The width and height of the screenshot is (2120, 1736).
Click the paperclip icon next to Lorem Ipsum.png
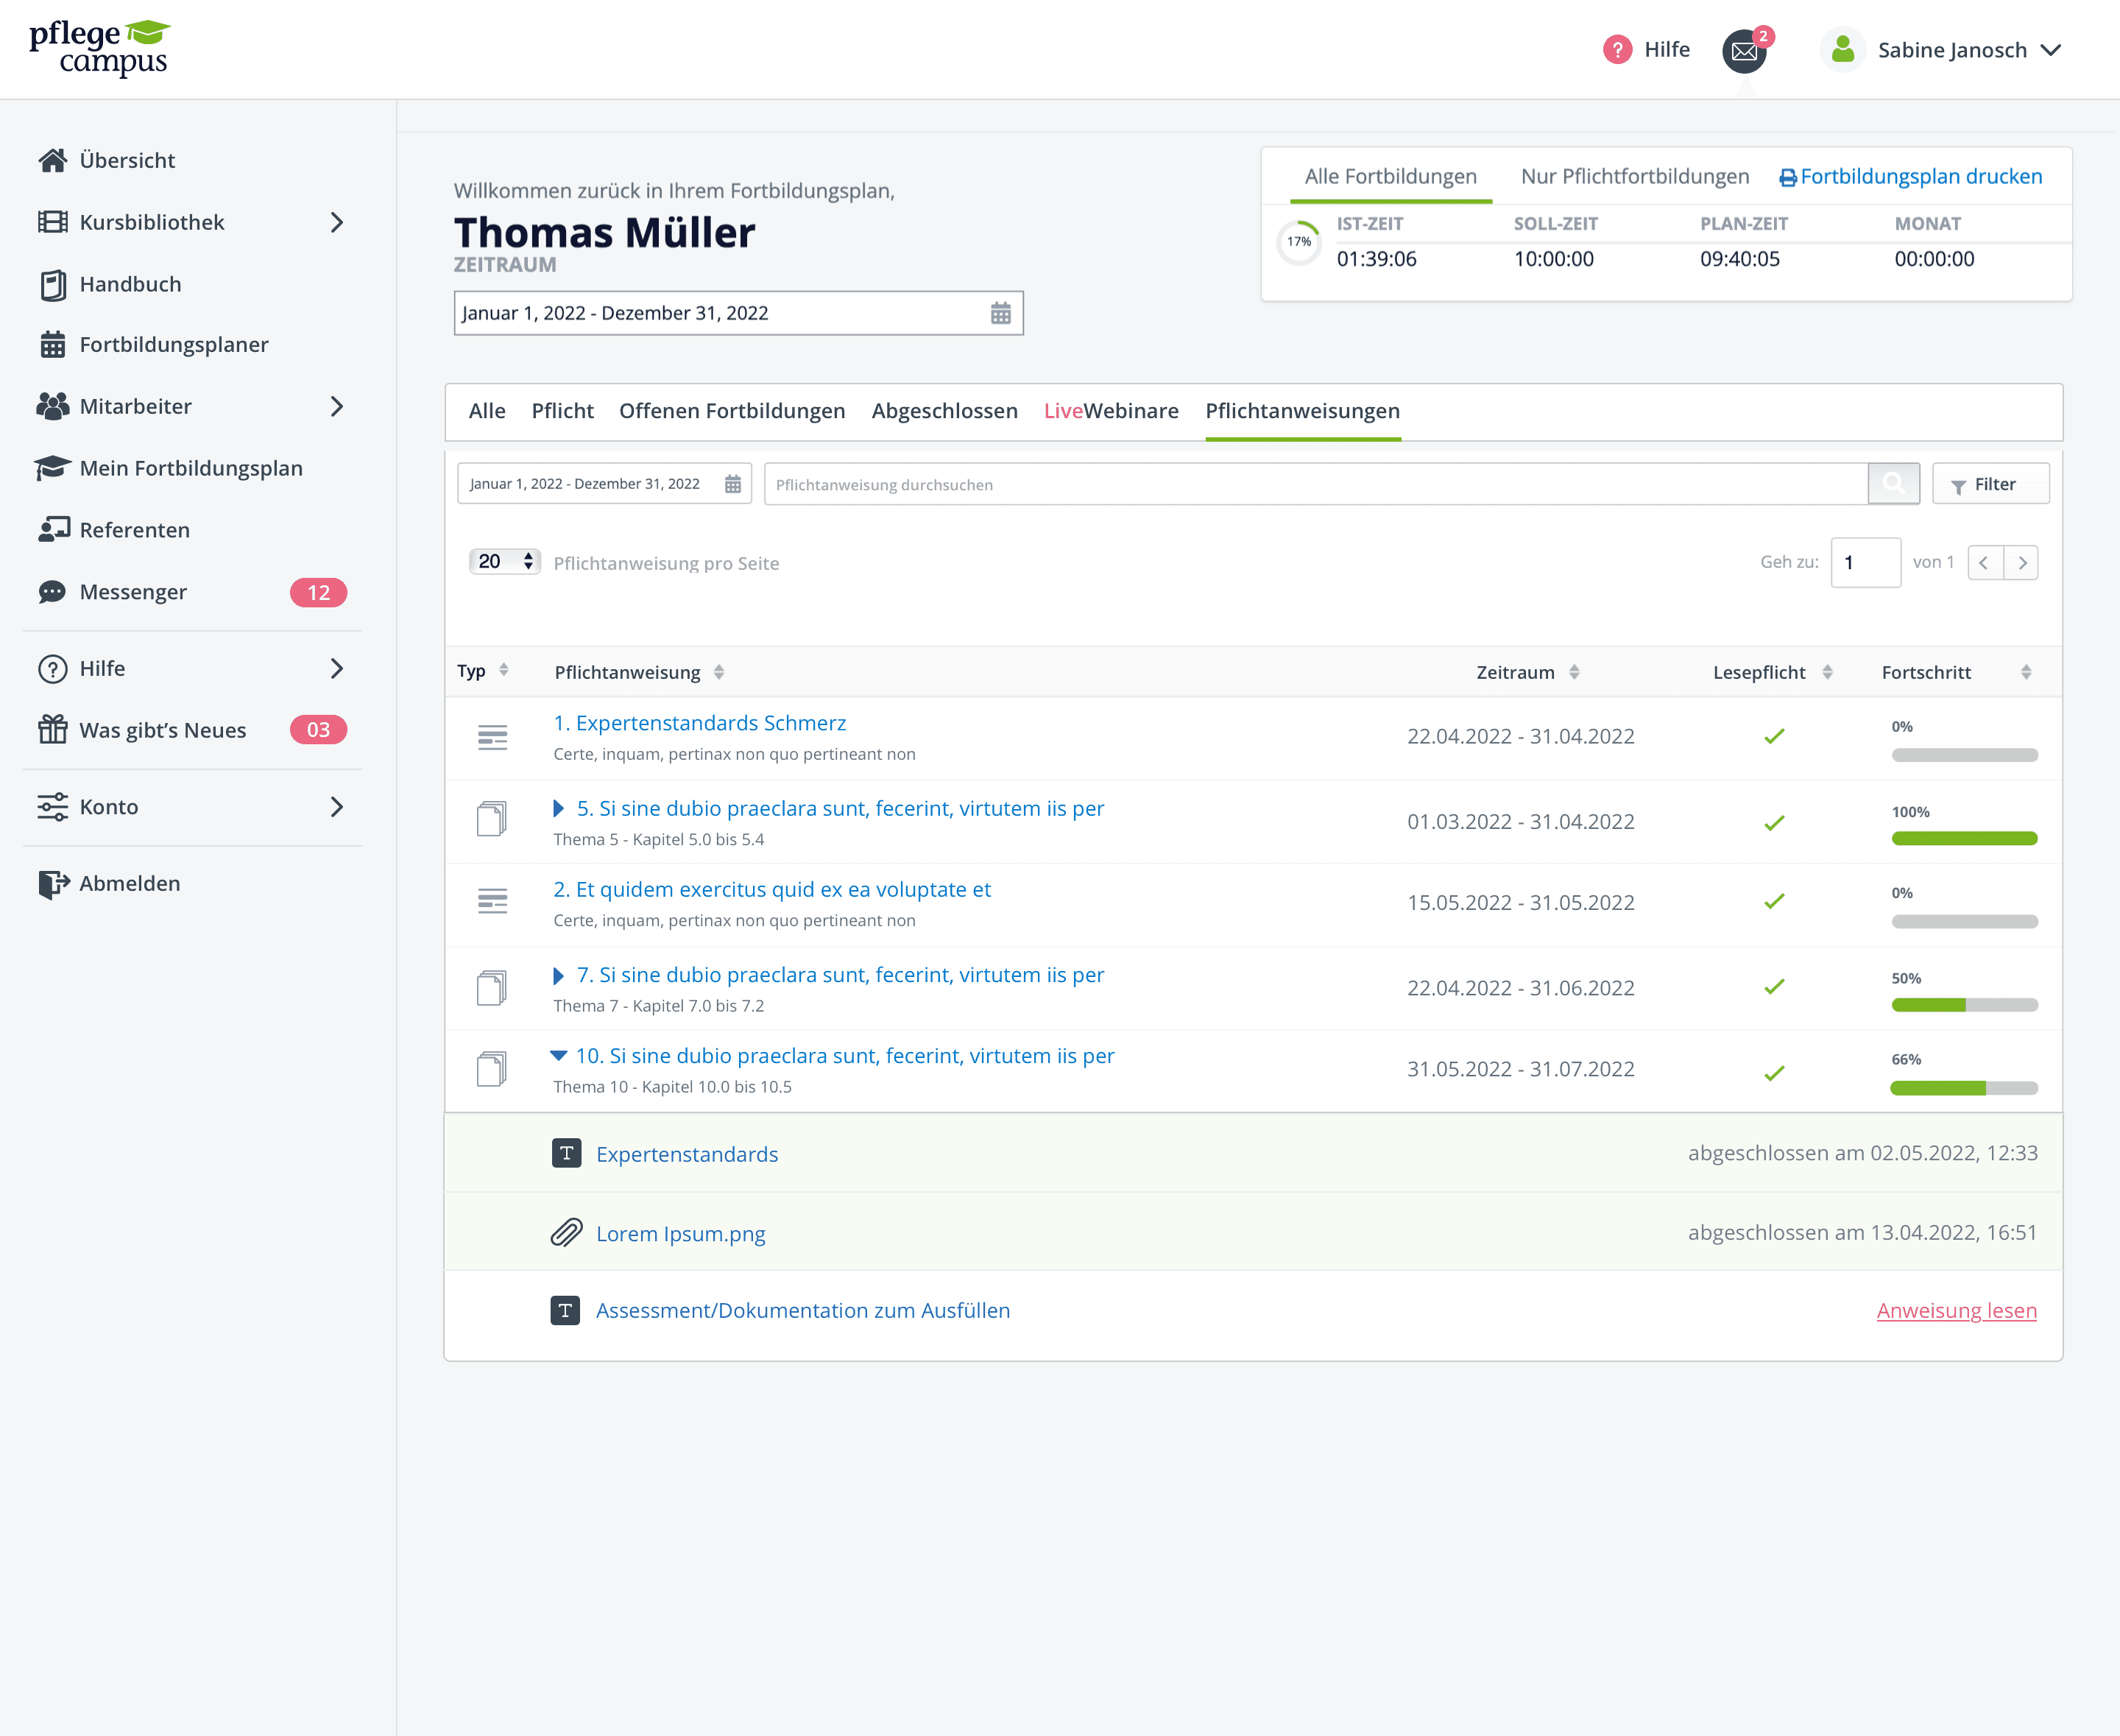coord(566,1232)
